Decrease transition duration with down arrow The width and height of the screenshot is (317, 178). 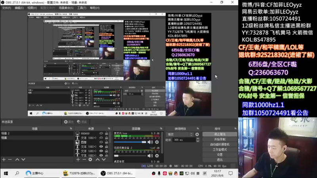click(x=198, y=141)
